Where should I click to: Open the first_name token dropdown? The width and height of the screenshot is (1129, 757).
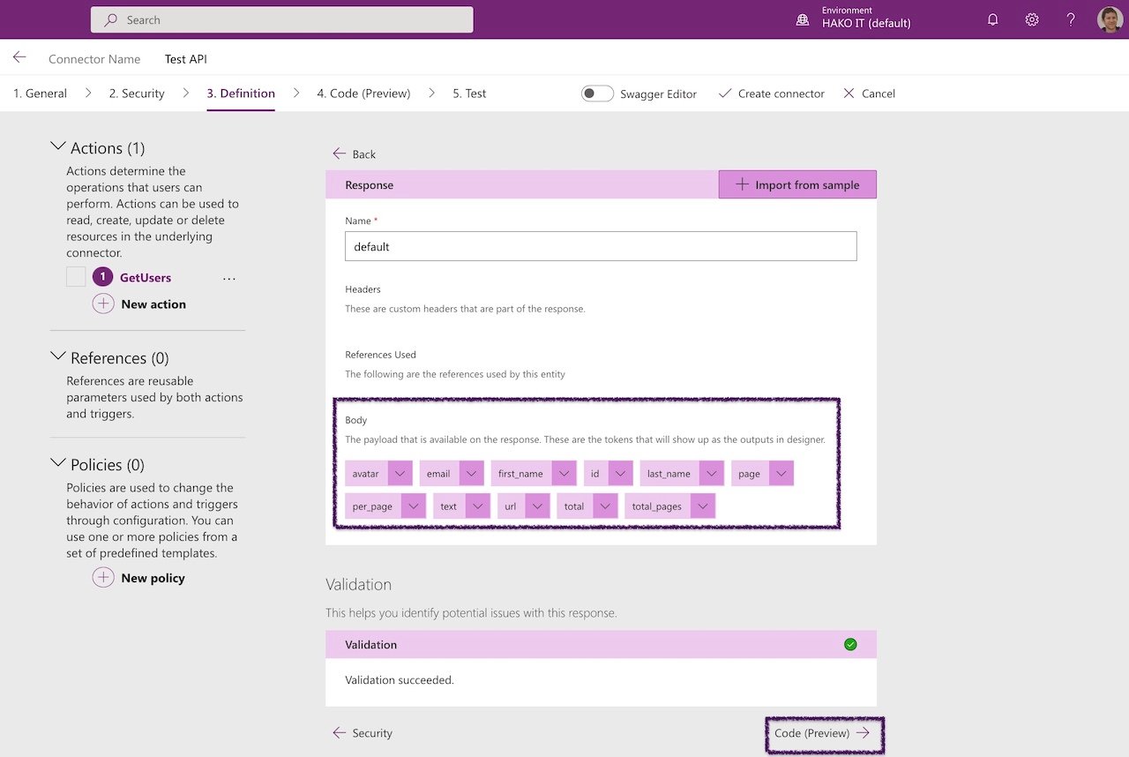click(564, 474)
